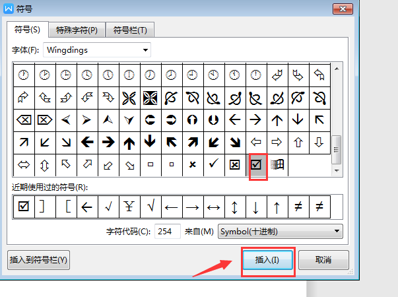Screen dimensions: 398x297
Task: Click 插入到符号栏(Y) button
Action: [38, 260]
